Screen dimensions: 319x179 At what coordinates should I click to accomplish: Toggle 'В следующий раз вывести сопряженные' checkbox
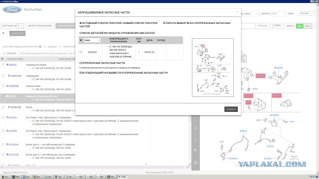(x=80, y=73)
